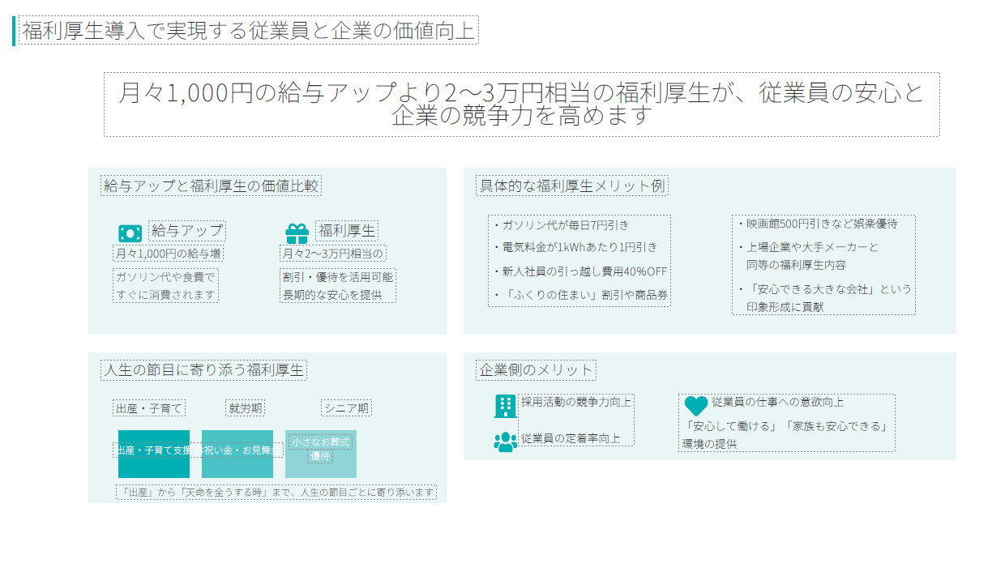Viewport: 992px width, 576px height.
Task: Click the 映画館500円引きなど娯楽優待 bullet line
Action: click(x=821, y=224)
